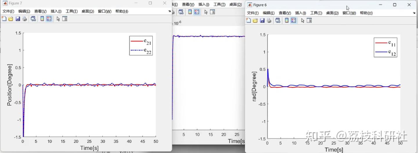Select edit plot arrow in Figure 7
Screen dimensions: 418x153
tap(58, 19)
